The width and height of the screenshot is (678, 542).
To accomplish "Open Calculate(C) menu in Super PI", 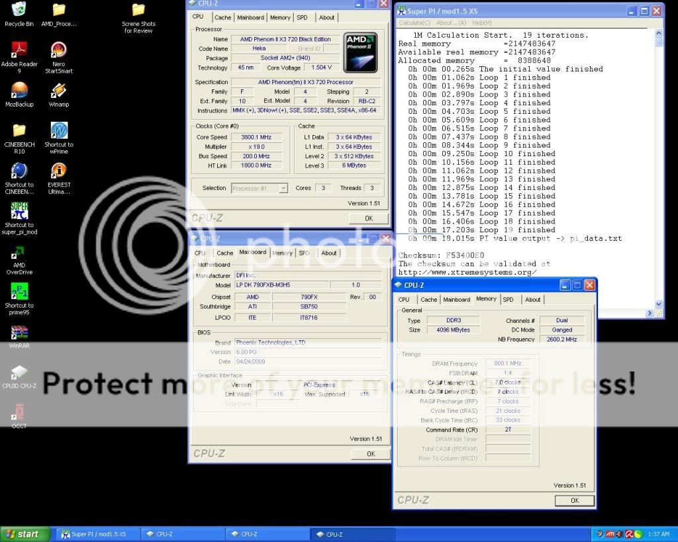I will point(414,23).
